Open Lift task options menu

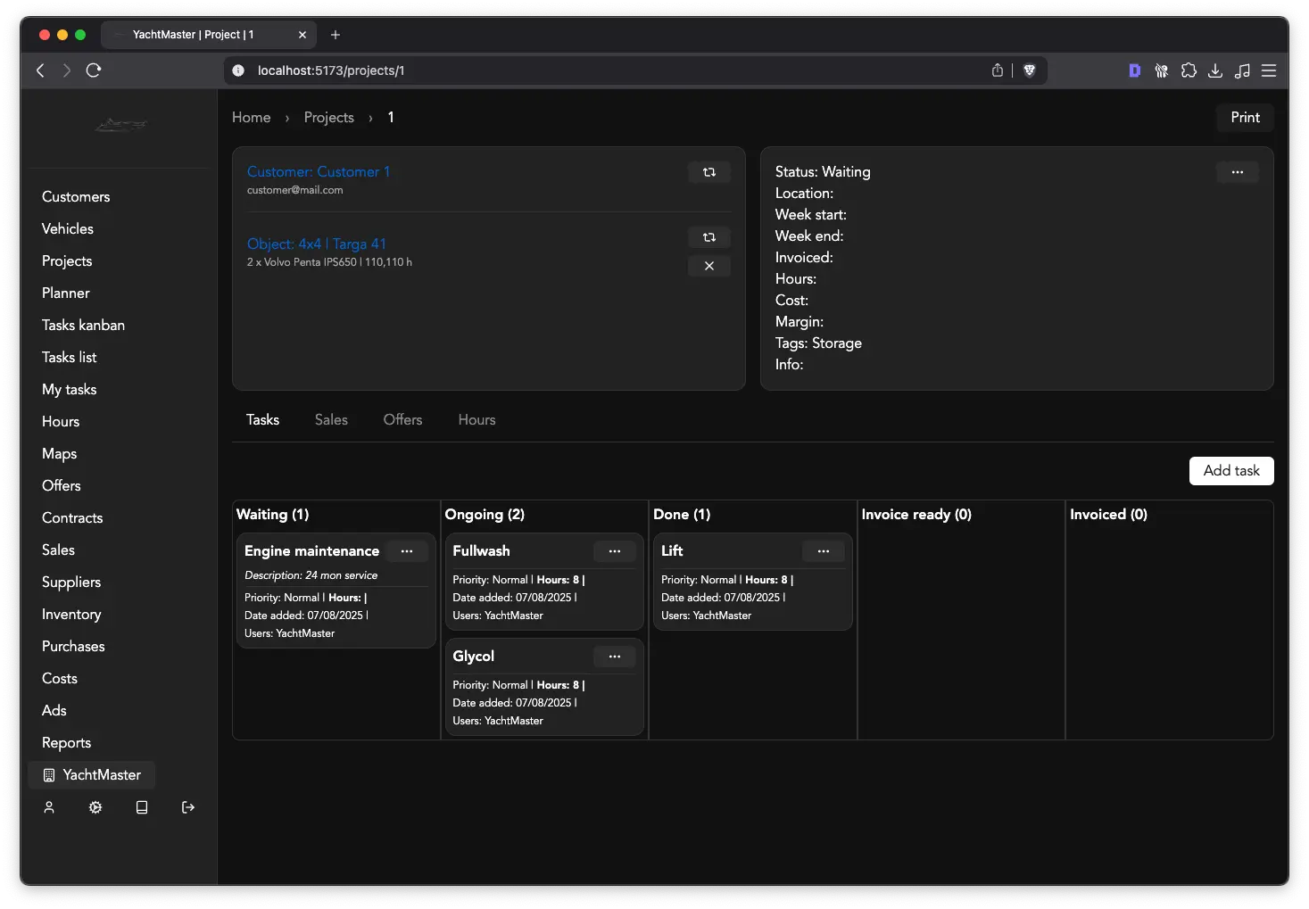(x=824, y=551)
